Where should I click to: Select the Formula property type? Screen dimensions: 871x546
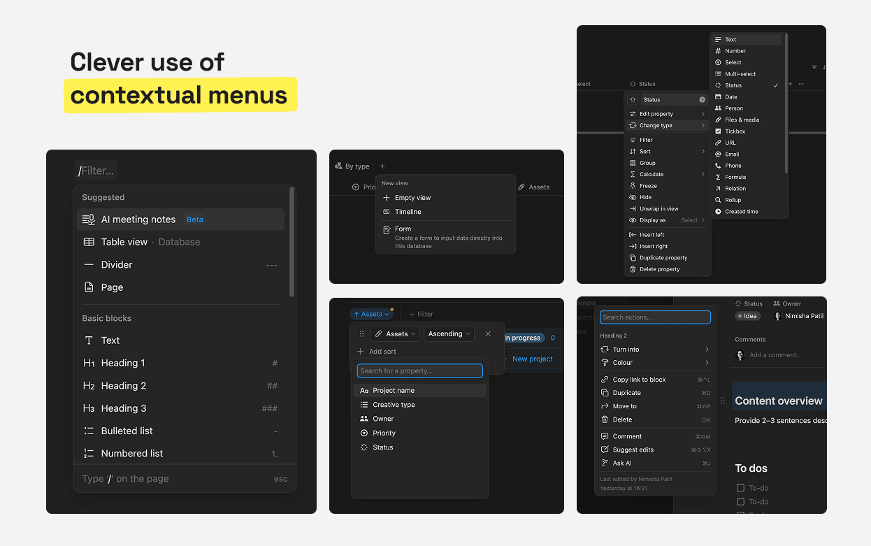[x=746, y=177]
